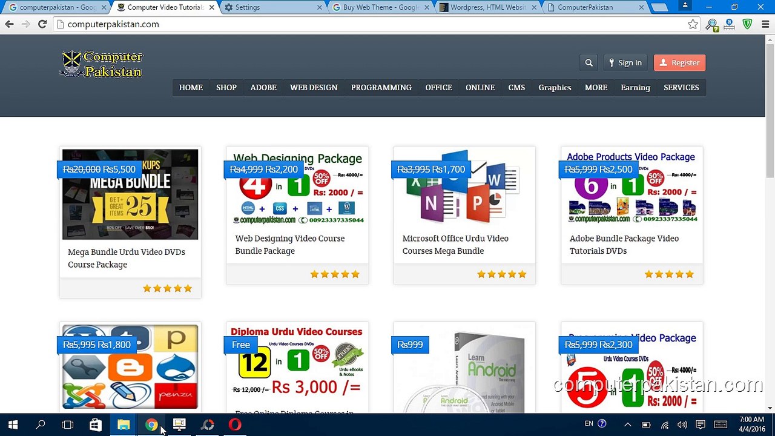Open Microsoft Office Urdu Video Courses link
The image size is (775, 436).
pyautogui.click(x=455, y=244)
